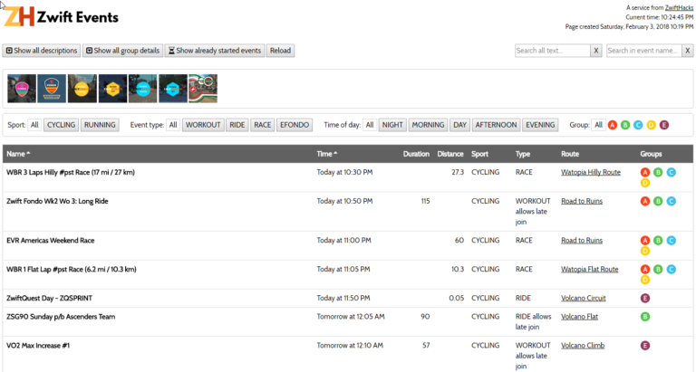
Task: Set Time of day filter to All
Action: [370, 125]
